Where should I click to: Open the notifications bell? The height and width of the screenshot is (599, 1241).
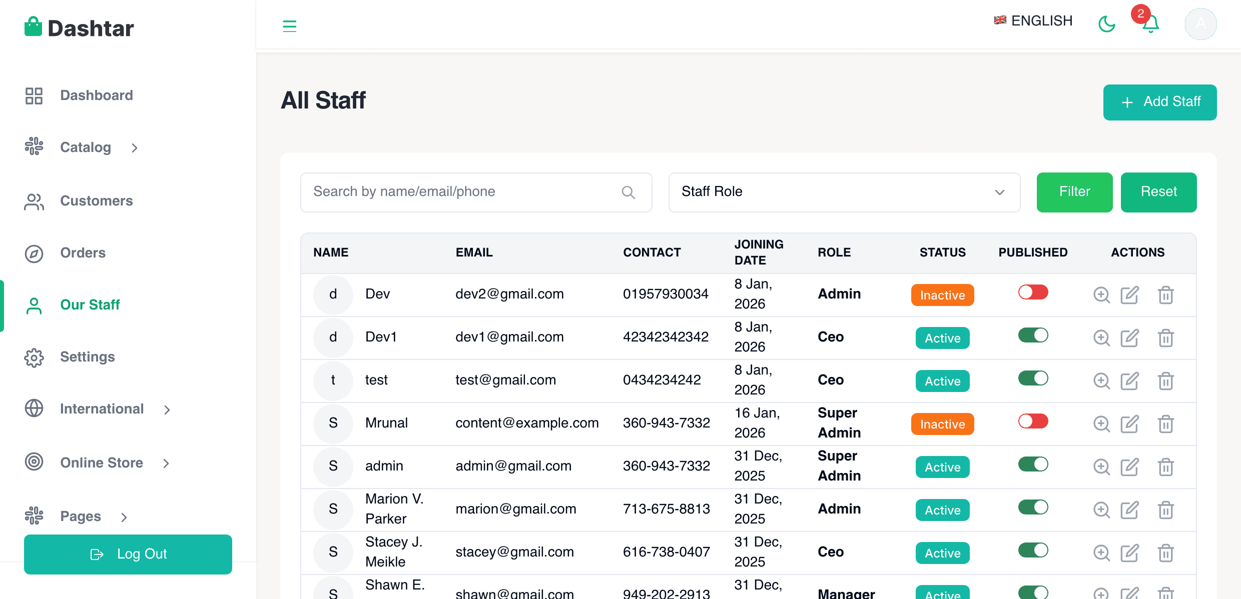[1149, 23]
